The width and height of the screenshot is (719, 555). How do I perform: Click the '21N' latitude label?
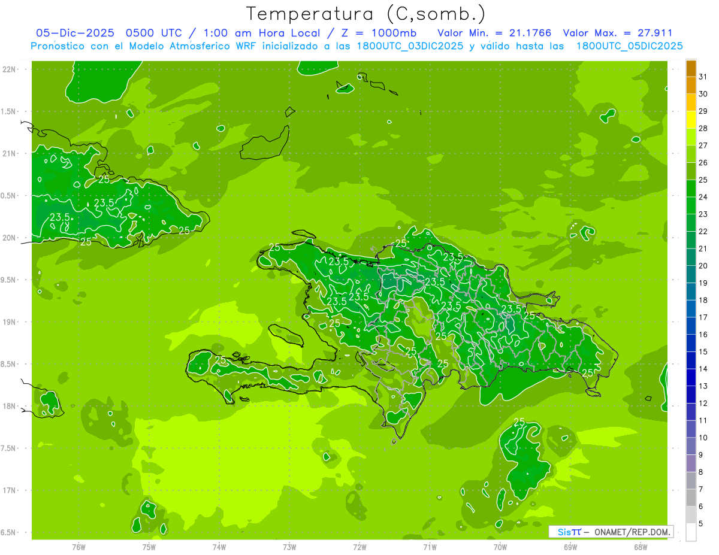pyautogui.click(x=10, y=153)
